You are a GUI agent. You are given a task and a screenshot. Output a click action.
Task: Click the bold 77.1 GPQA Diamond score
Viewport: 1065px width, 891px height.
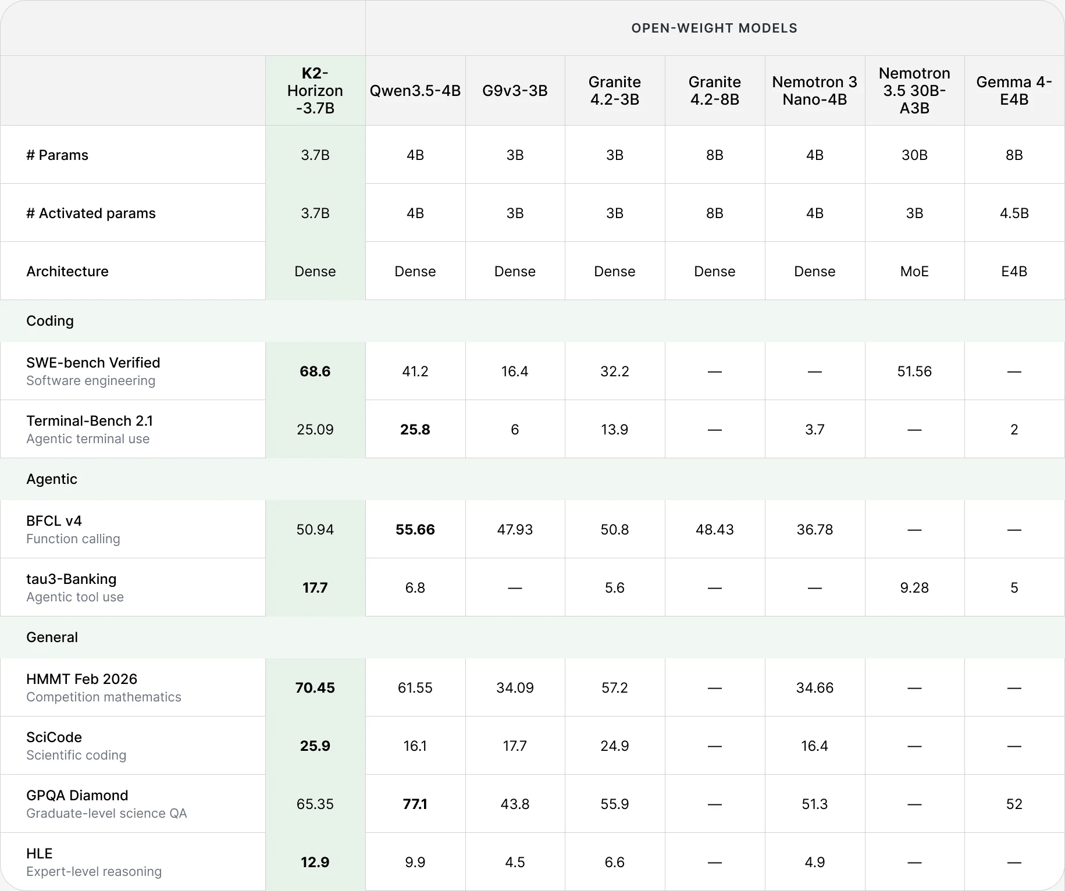coord(415,804)
